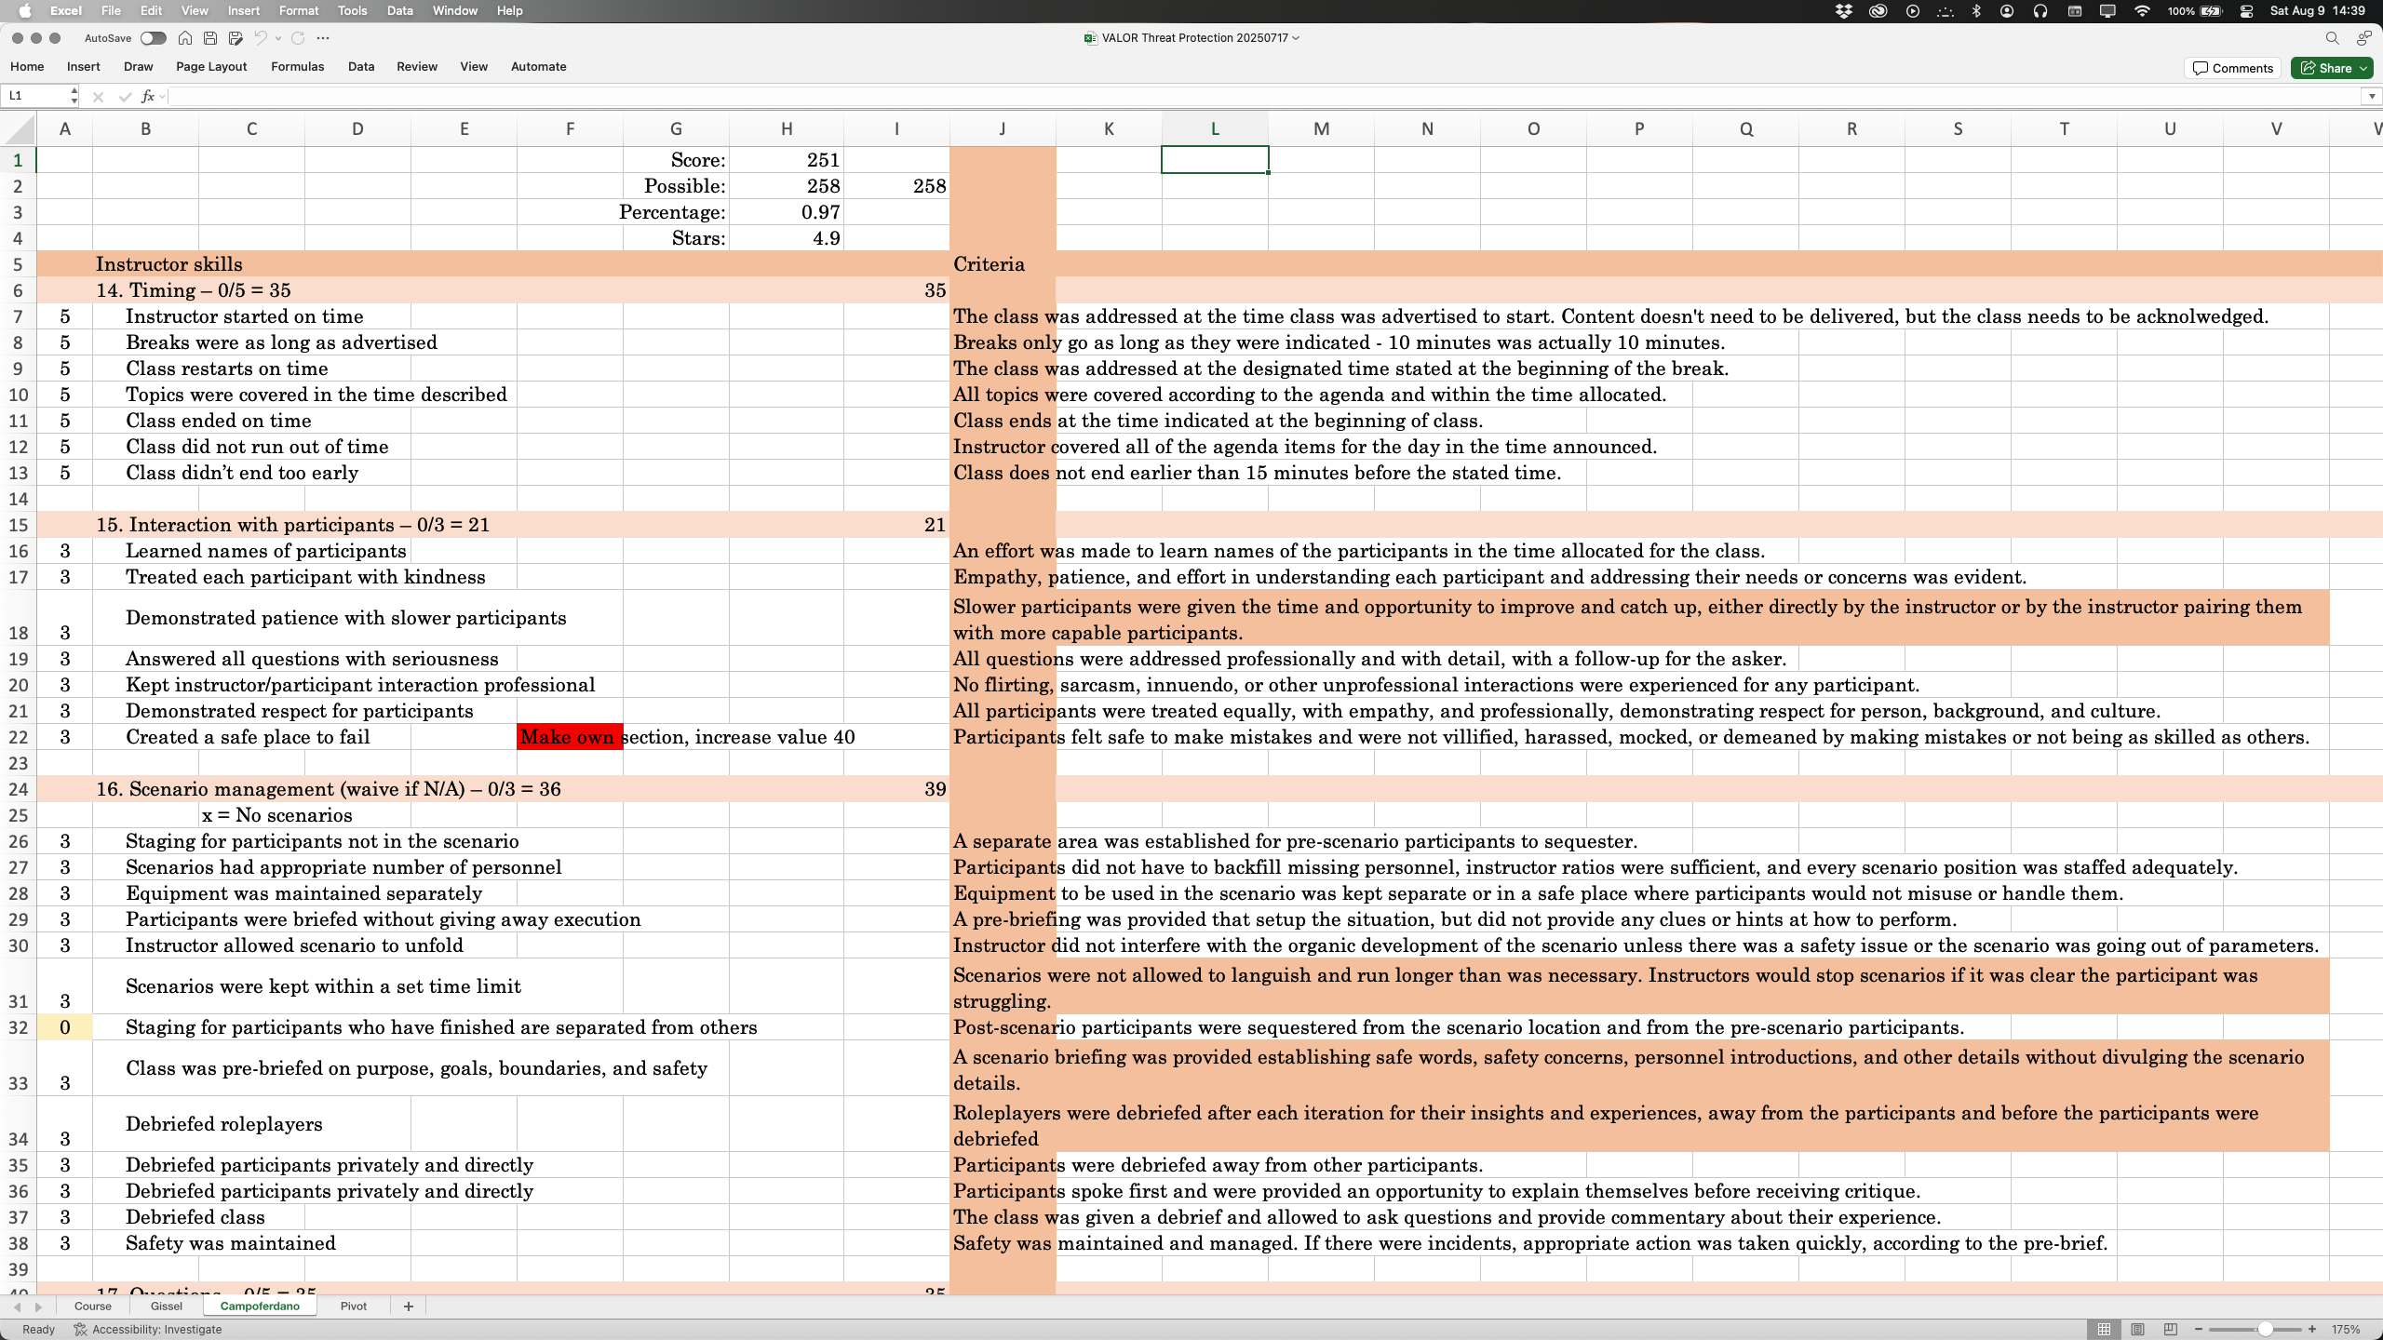Open the Page Layout ribbon tab
Viewport: 2383px width, 1340px height.
click(211, 66)
